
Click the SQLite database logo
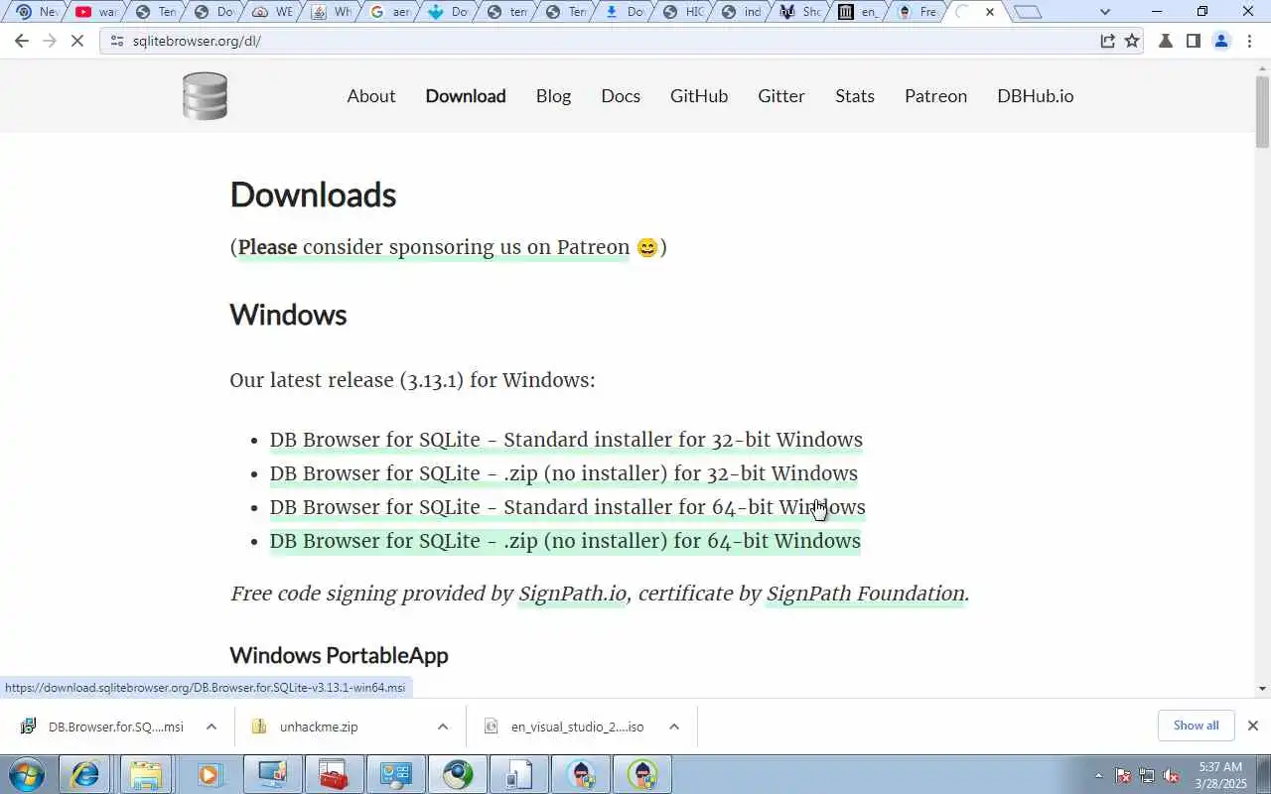tap(206, 96)
